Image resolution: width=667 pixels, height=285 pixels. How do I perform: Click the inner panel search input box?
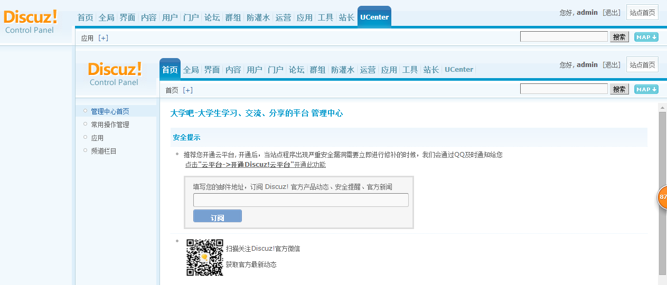(564, 89)
